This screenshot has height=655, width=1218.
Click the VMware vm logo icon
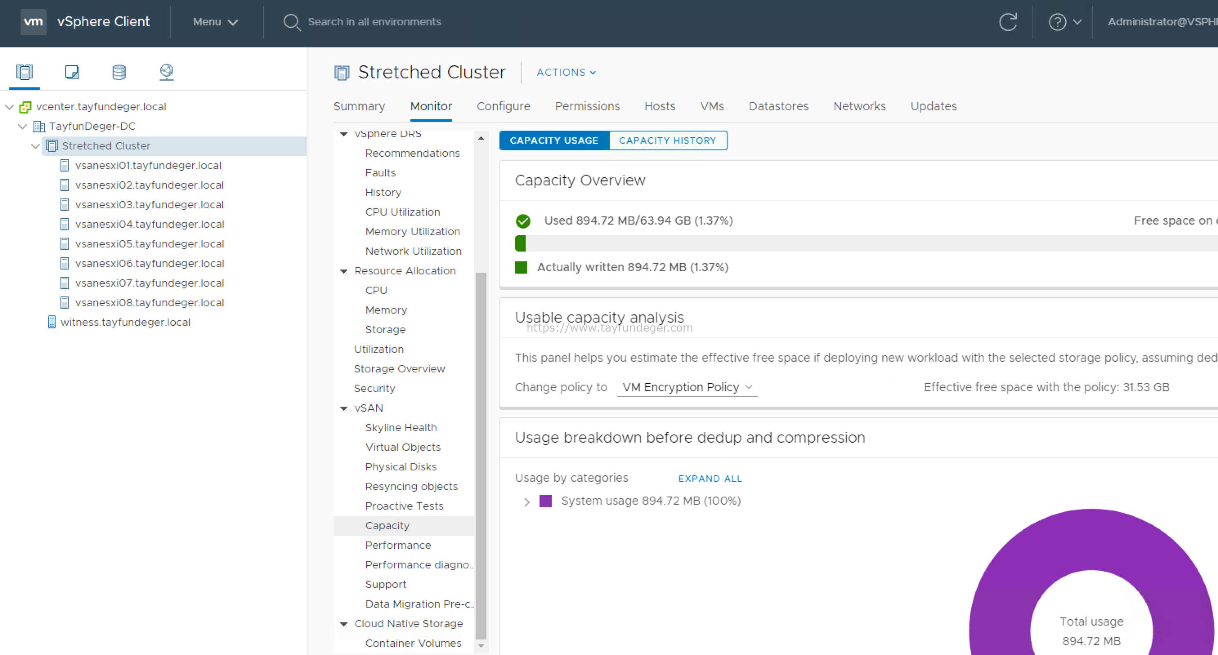[33, 22]
